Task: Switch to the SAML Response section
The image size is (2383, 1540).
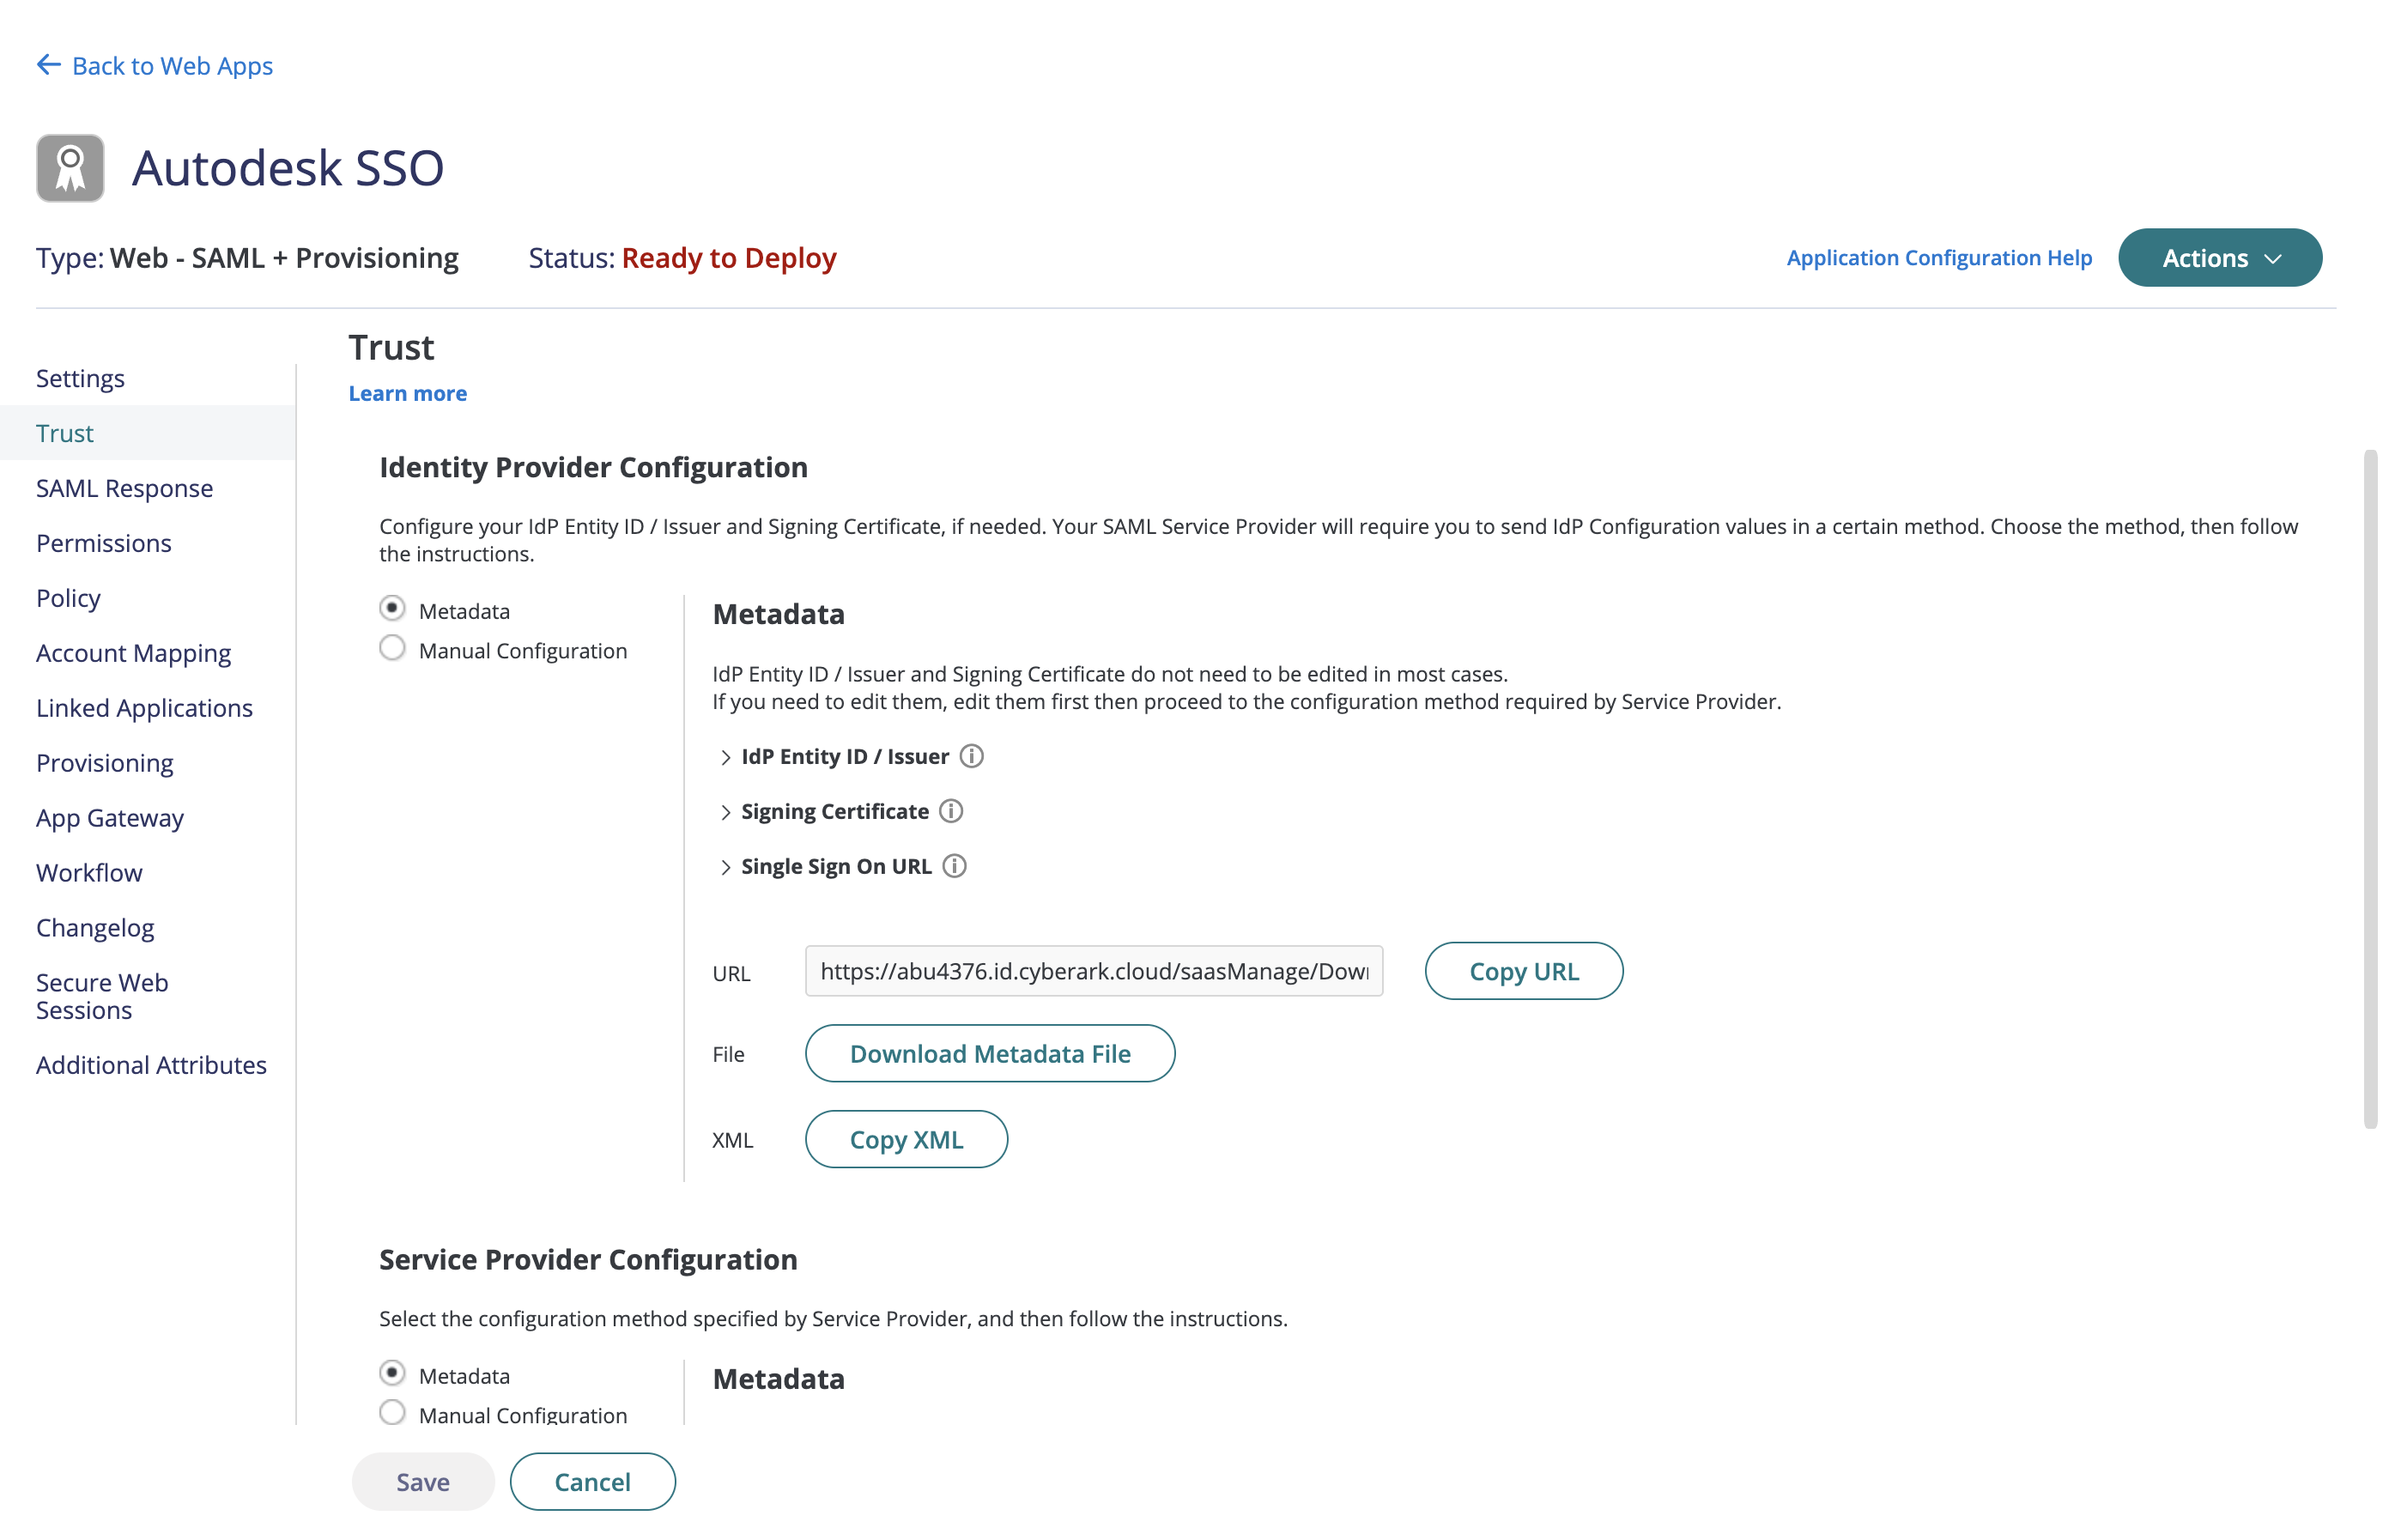Action: pos(124,487)
